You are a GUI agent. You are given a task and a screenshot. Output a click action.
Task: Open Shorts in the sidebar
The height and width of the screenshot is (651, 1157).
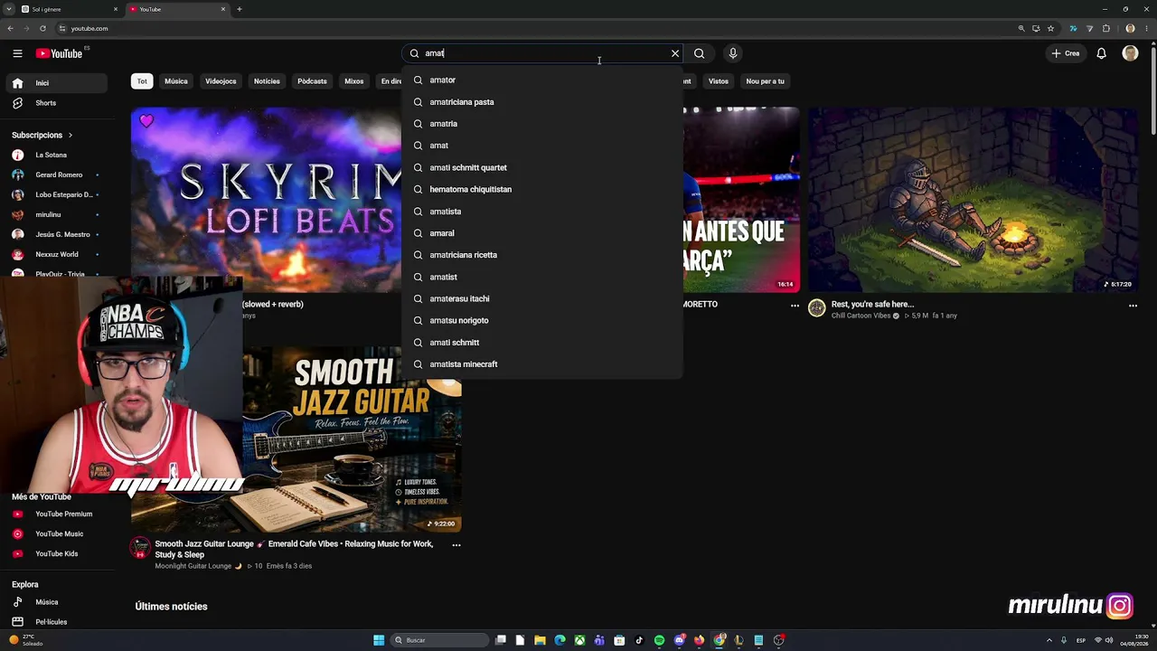58,103
